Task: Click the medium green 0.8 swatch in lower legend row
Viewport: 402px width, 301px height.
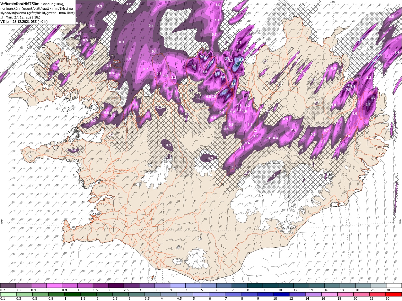Action: tap(57, 294)
